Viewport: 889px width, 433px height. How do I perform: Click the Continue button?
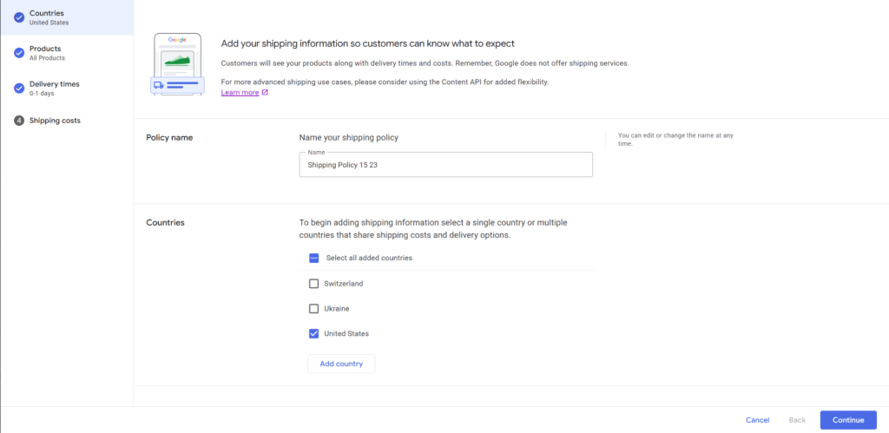coord(847,420)
